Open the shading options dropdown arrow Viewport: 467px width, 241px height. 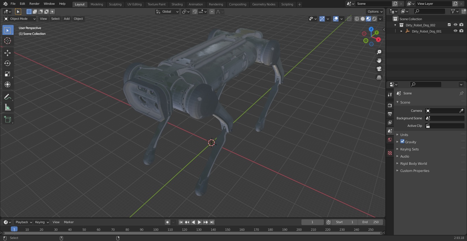tap(381, 19)
